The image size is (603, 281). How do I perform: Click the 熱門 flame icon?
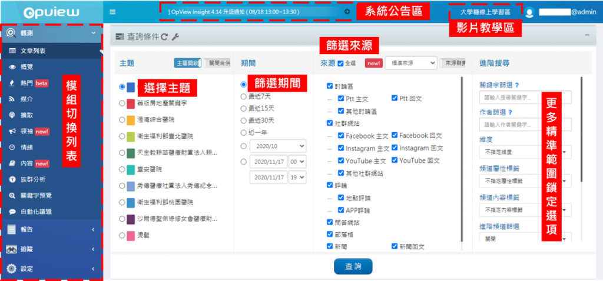tap(12, 83)
